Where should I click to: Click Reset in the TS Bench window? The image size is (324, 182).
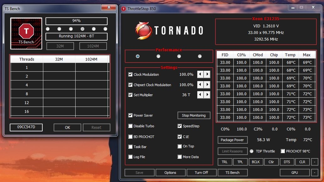97,128
